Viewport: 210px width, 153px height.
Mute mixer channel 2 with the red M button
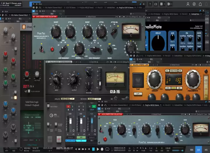(69, 107)
